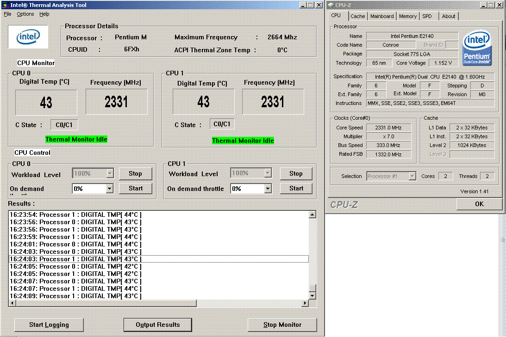The height and width of the screenshot is (337, 506).
Task: Switch to the SPD tab in CPU-Z
Action: [x=427, y=16]
